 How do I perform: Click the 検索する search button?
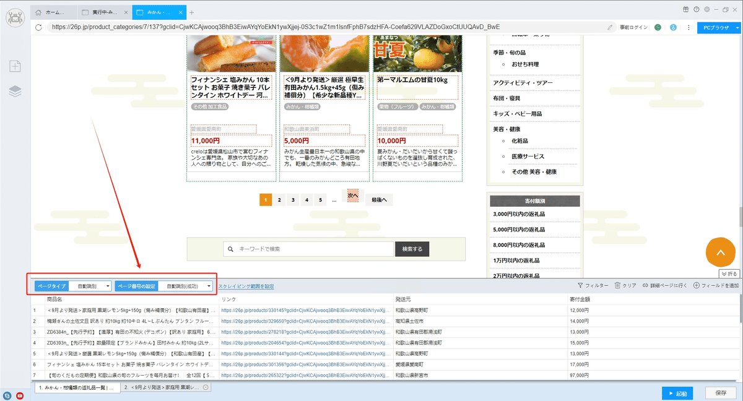click(x=412, y=249)
